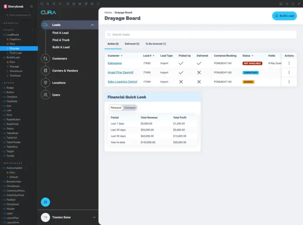Open Storybook settings gear menu
Viewport: 303px width, 225px height.
(x=31, y=6)
